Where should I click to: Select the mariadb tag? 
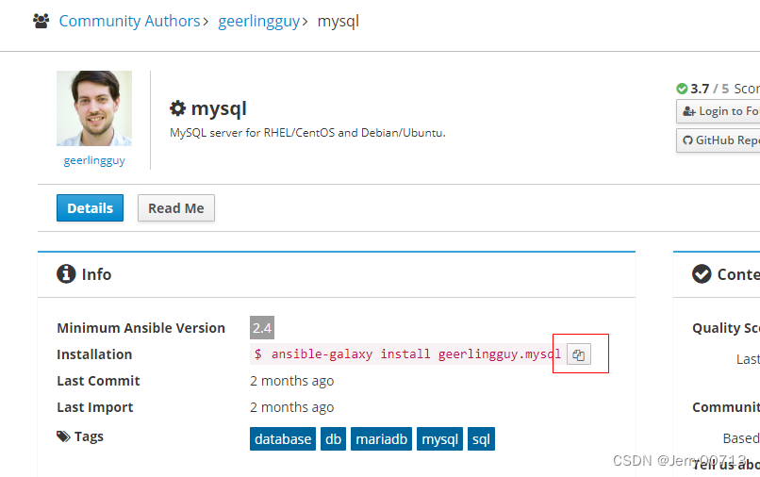pyautogui.click(x=382, y=438)
